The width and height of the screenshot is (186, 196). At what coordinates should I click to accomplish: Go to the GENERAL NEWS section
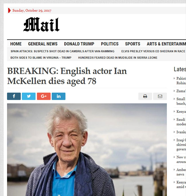(43, 44)
